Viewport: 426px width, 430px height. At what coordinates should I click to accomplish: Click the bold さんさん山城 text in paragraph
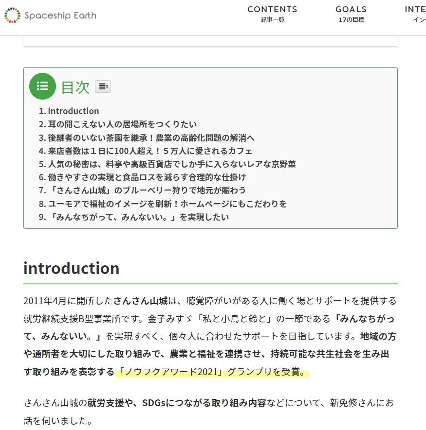tap(140, 301)
